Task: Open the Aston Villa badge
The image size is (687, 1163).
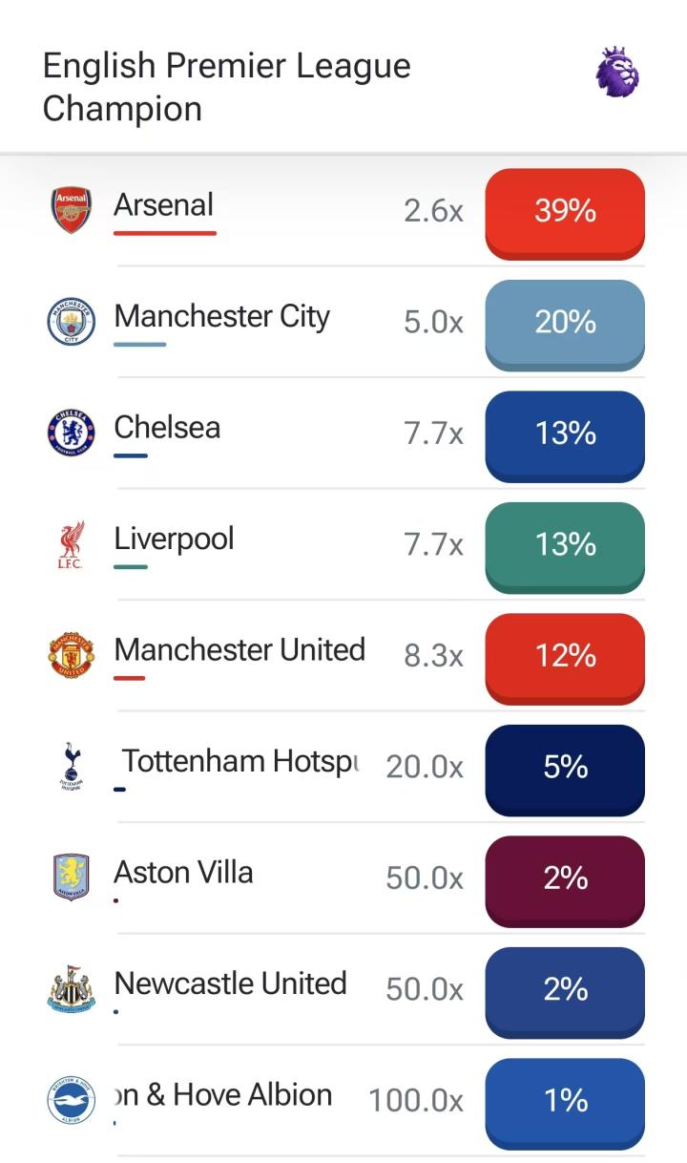Action: point(72,878)
